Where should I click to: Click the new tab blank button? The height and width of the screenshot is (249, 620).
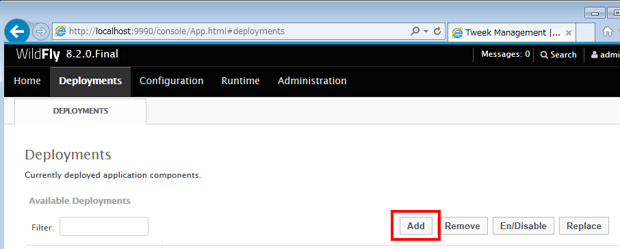click(586, 32)
